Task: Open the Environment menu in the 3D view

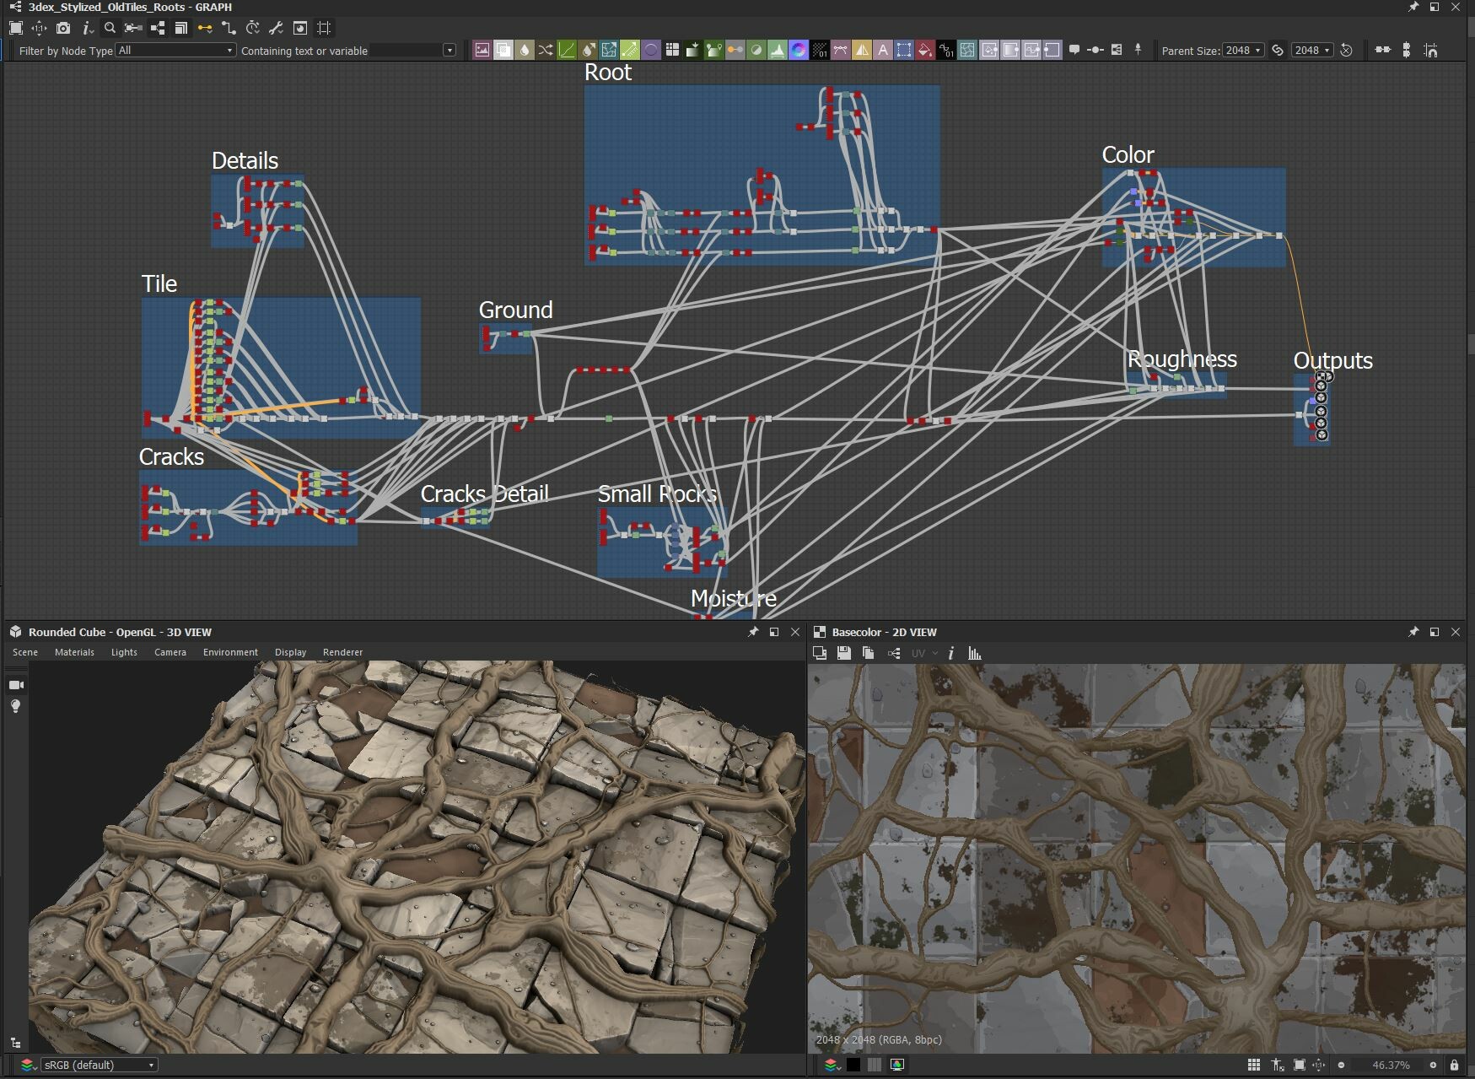Action: (230, 652)
